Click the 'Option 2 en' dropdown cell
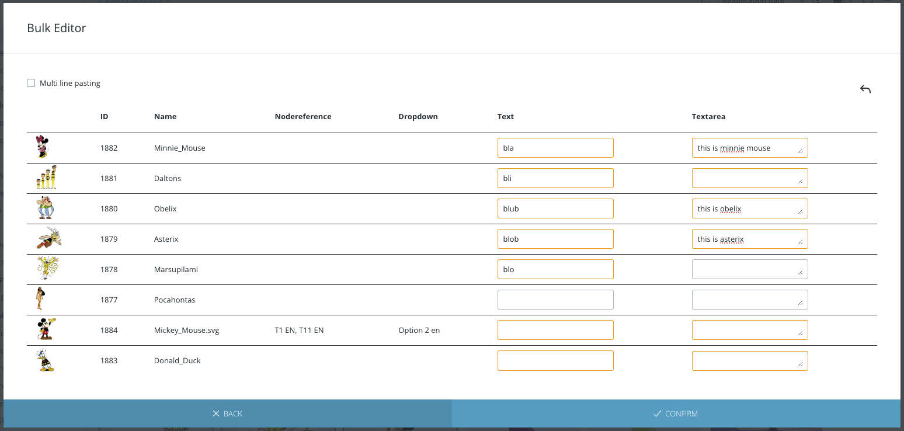Viewport: 904px width, 431px height. coord(419,330)
